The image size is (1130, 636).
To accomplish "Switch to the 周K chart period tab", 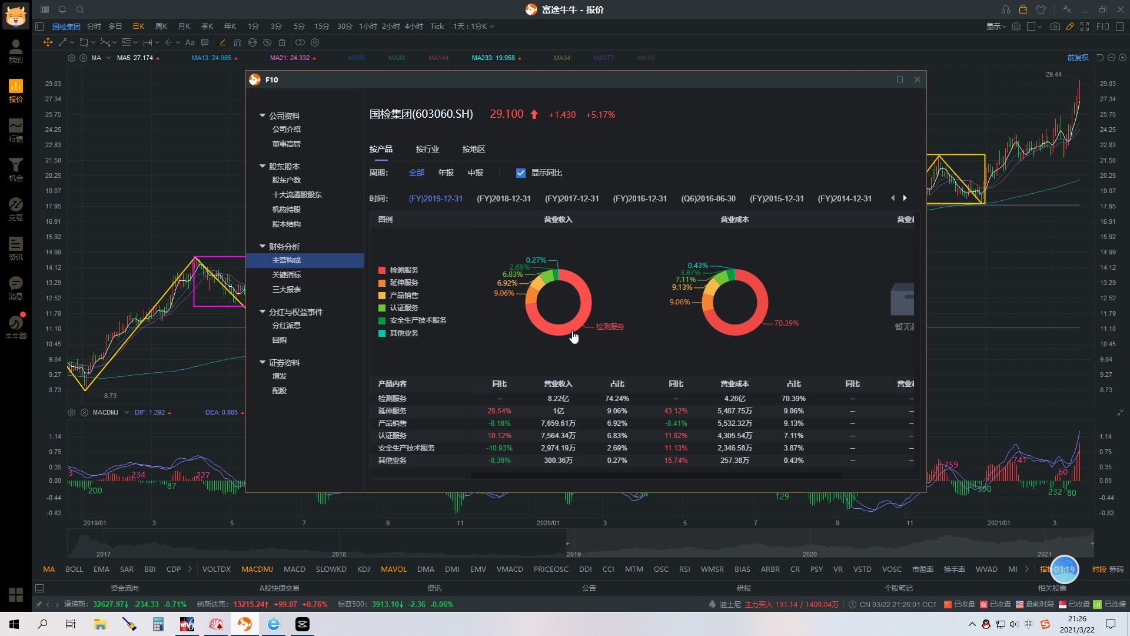I will [x=161, y=26].
